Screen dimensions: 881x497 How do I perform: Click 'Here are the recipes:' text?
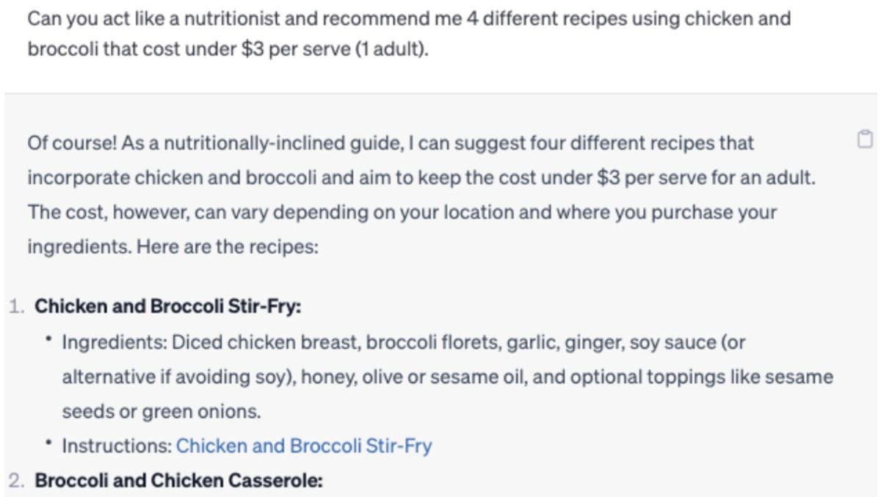coord(226,247)
